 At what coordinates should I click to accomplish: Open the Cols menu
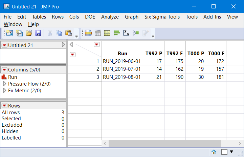(74, 17)
